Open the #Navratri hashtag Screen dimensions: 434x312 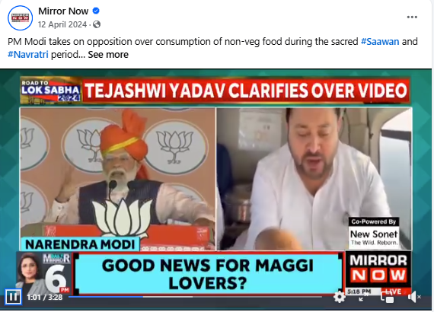[x=28, y=55]
